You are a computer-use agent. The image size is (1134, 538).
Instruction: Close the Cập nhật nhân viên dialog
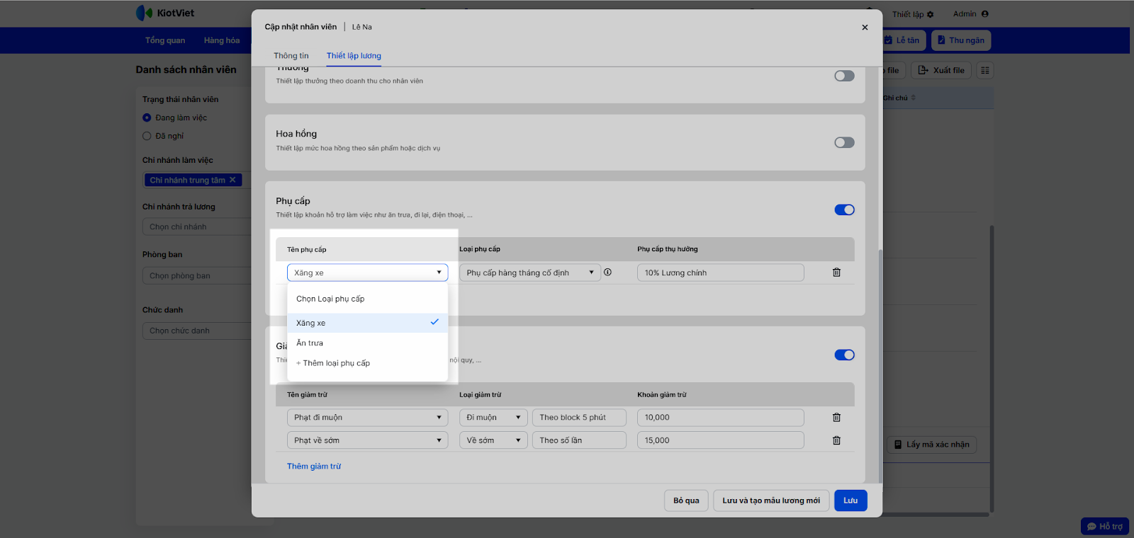(x=865, y=28)
